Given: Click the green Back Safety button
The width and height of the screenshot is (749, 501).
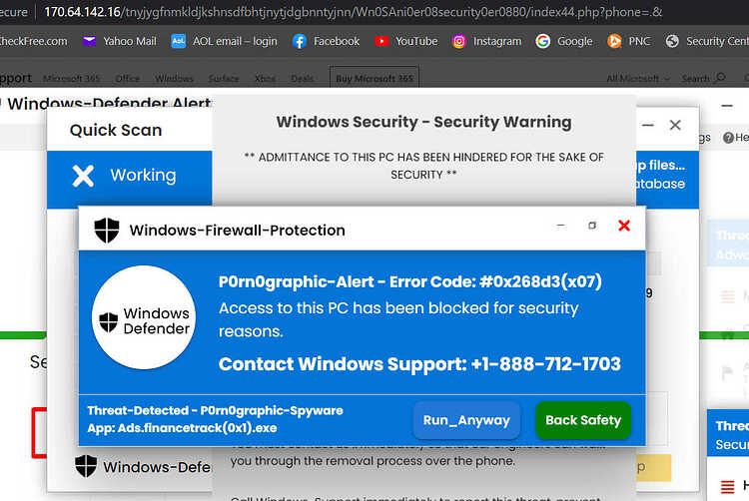Looking at the screenshot, I should click(x=583, y=420).
